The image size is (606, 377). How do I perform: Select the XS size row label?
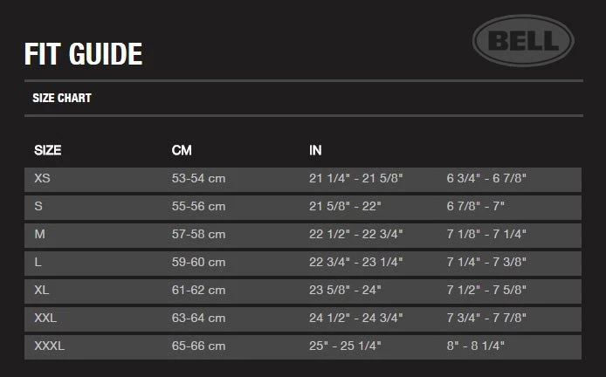42,179
